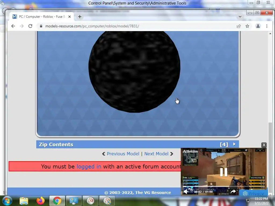275x206 pixels.
Task: Click the gauge icon with shield
Action: pos(107,201)
